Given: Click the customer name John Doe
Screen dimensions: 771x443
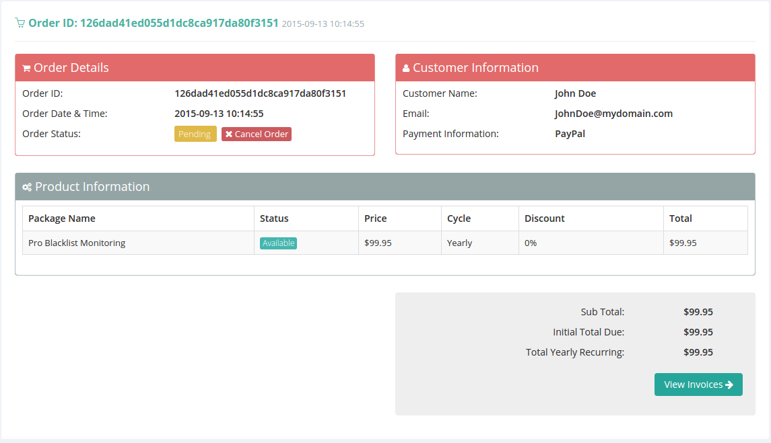Looking at the screenshot, I should tap(575, 93).
